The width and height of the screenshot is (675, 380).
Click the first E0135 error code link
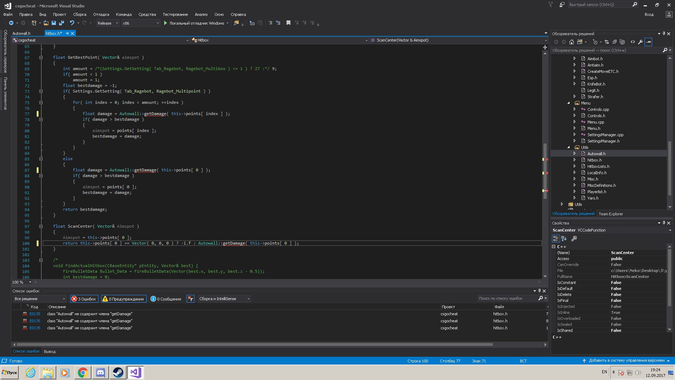[x=35, y=314]
